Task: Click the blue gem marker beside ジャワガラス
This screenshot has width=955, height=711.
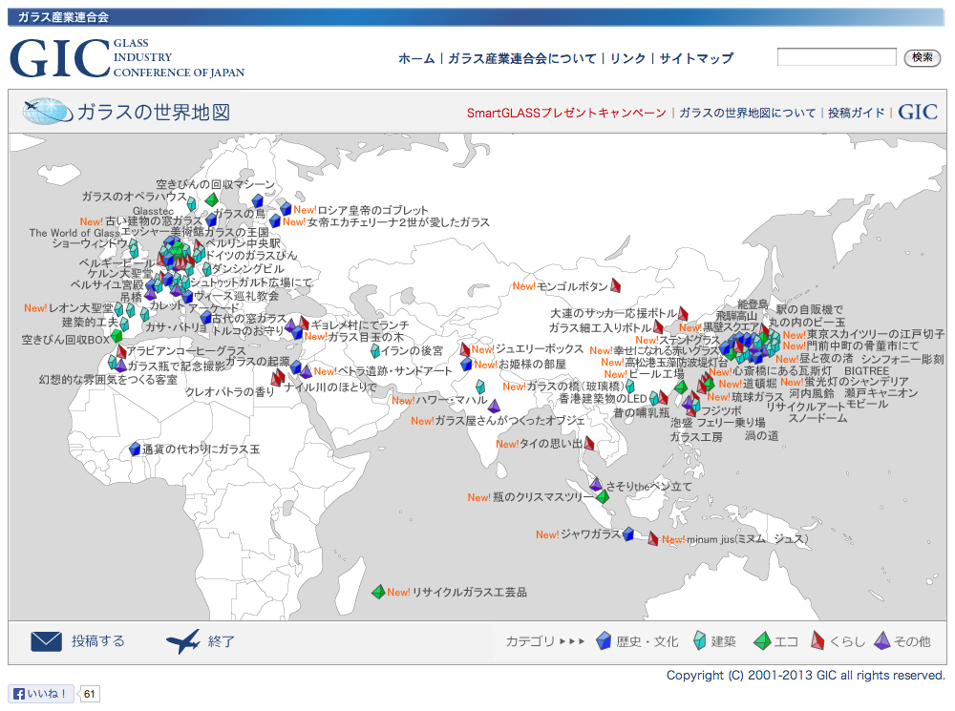Action: (628, 534)
